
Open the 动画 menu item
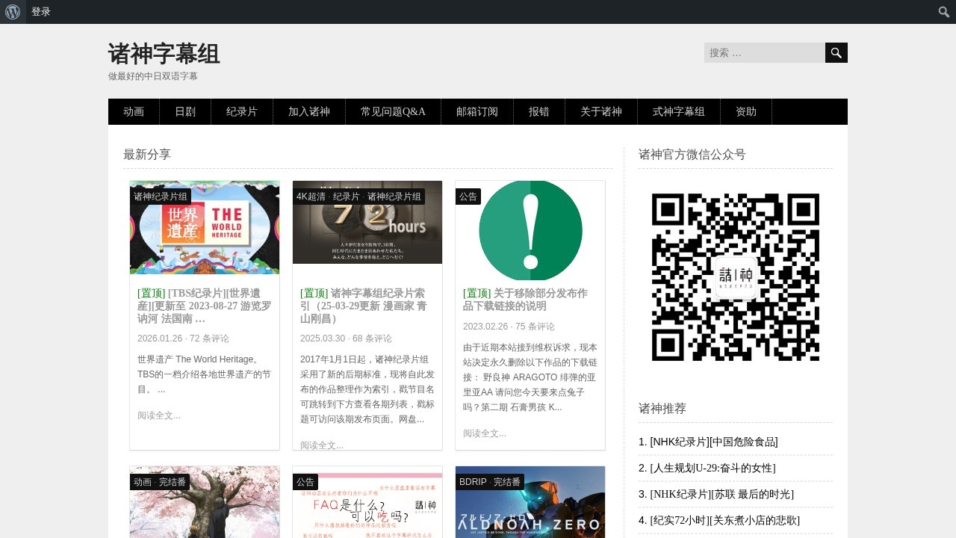[134, 112]
